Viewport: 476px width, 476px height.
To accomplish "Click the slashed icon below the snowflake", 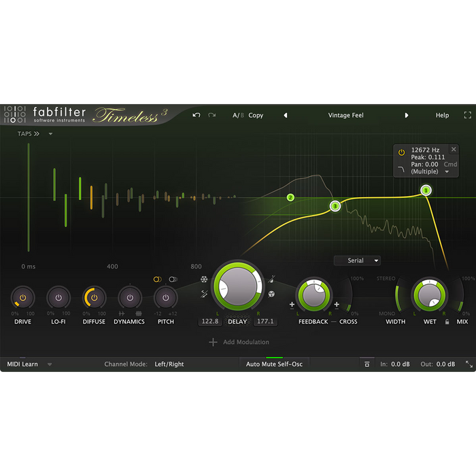I will [204, 294].
